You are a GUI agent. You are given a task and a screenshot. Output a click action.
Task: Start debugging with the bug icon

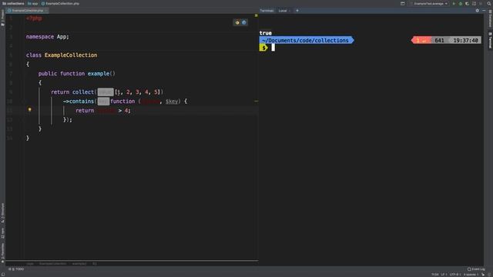coord(461,3)
